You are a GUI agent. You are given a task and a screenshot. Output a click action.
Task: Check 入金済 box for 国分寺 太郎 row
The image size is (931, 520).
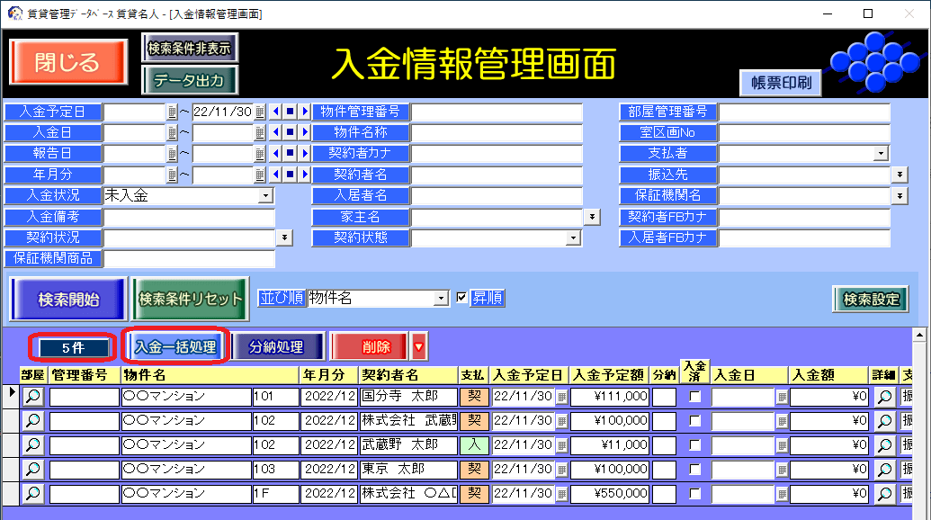tap(695, 397)
